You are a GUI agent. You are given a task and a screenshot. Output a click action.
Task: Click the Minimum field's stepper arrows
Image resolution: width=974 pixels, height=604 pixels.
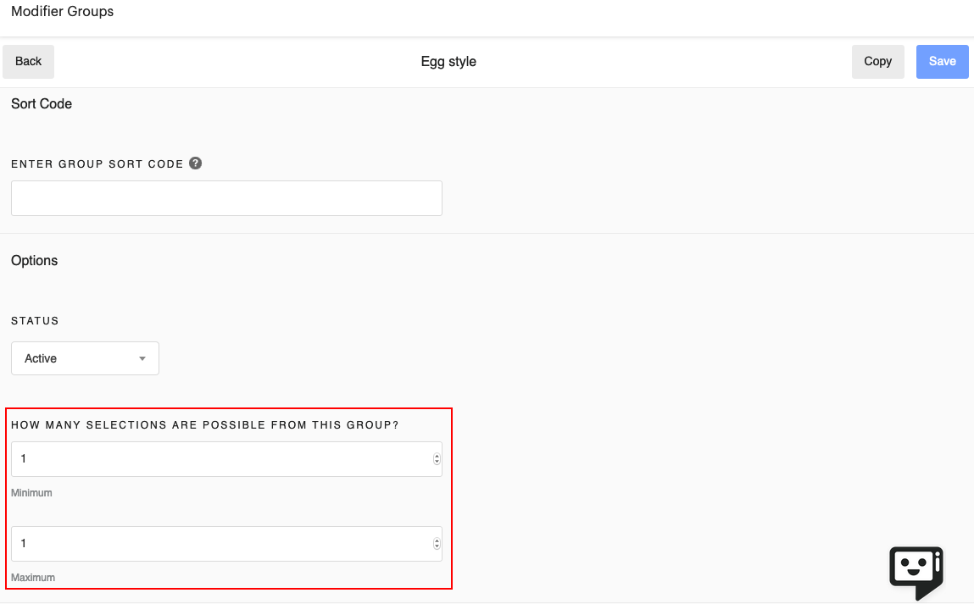pos(437,458)
